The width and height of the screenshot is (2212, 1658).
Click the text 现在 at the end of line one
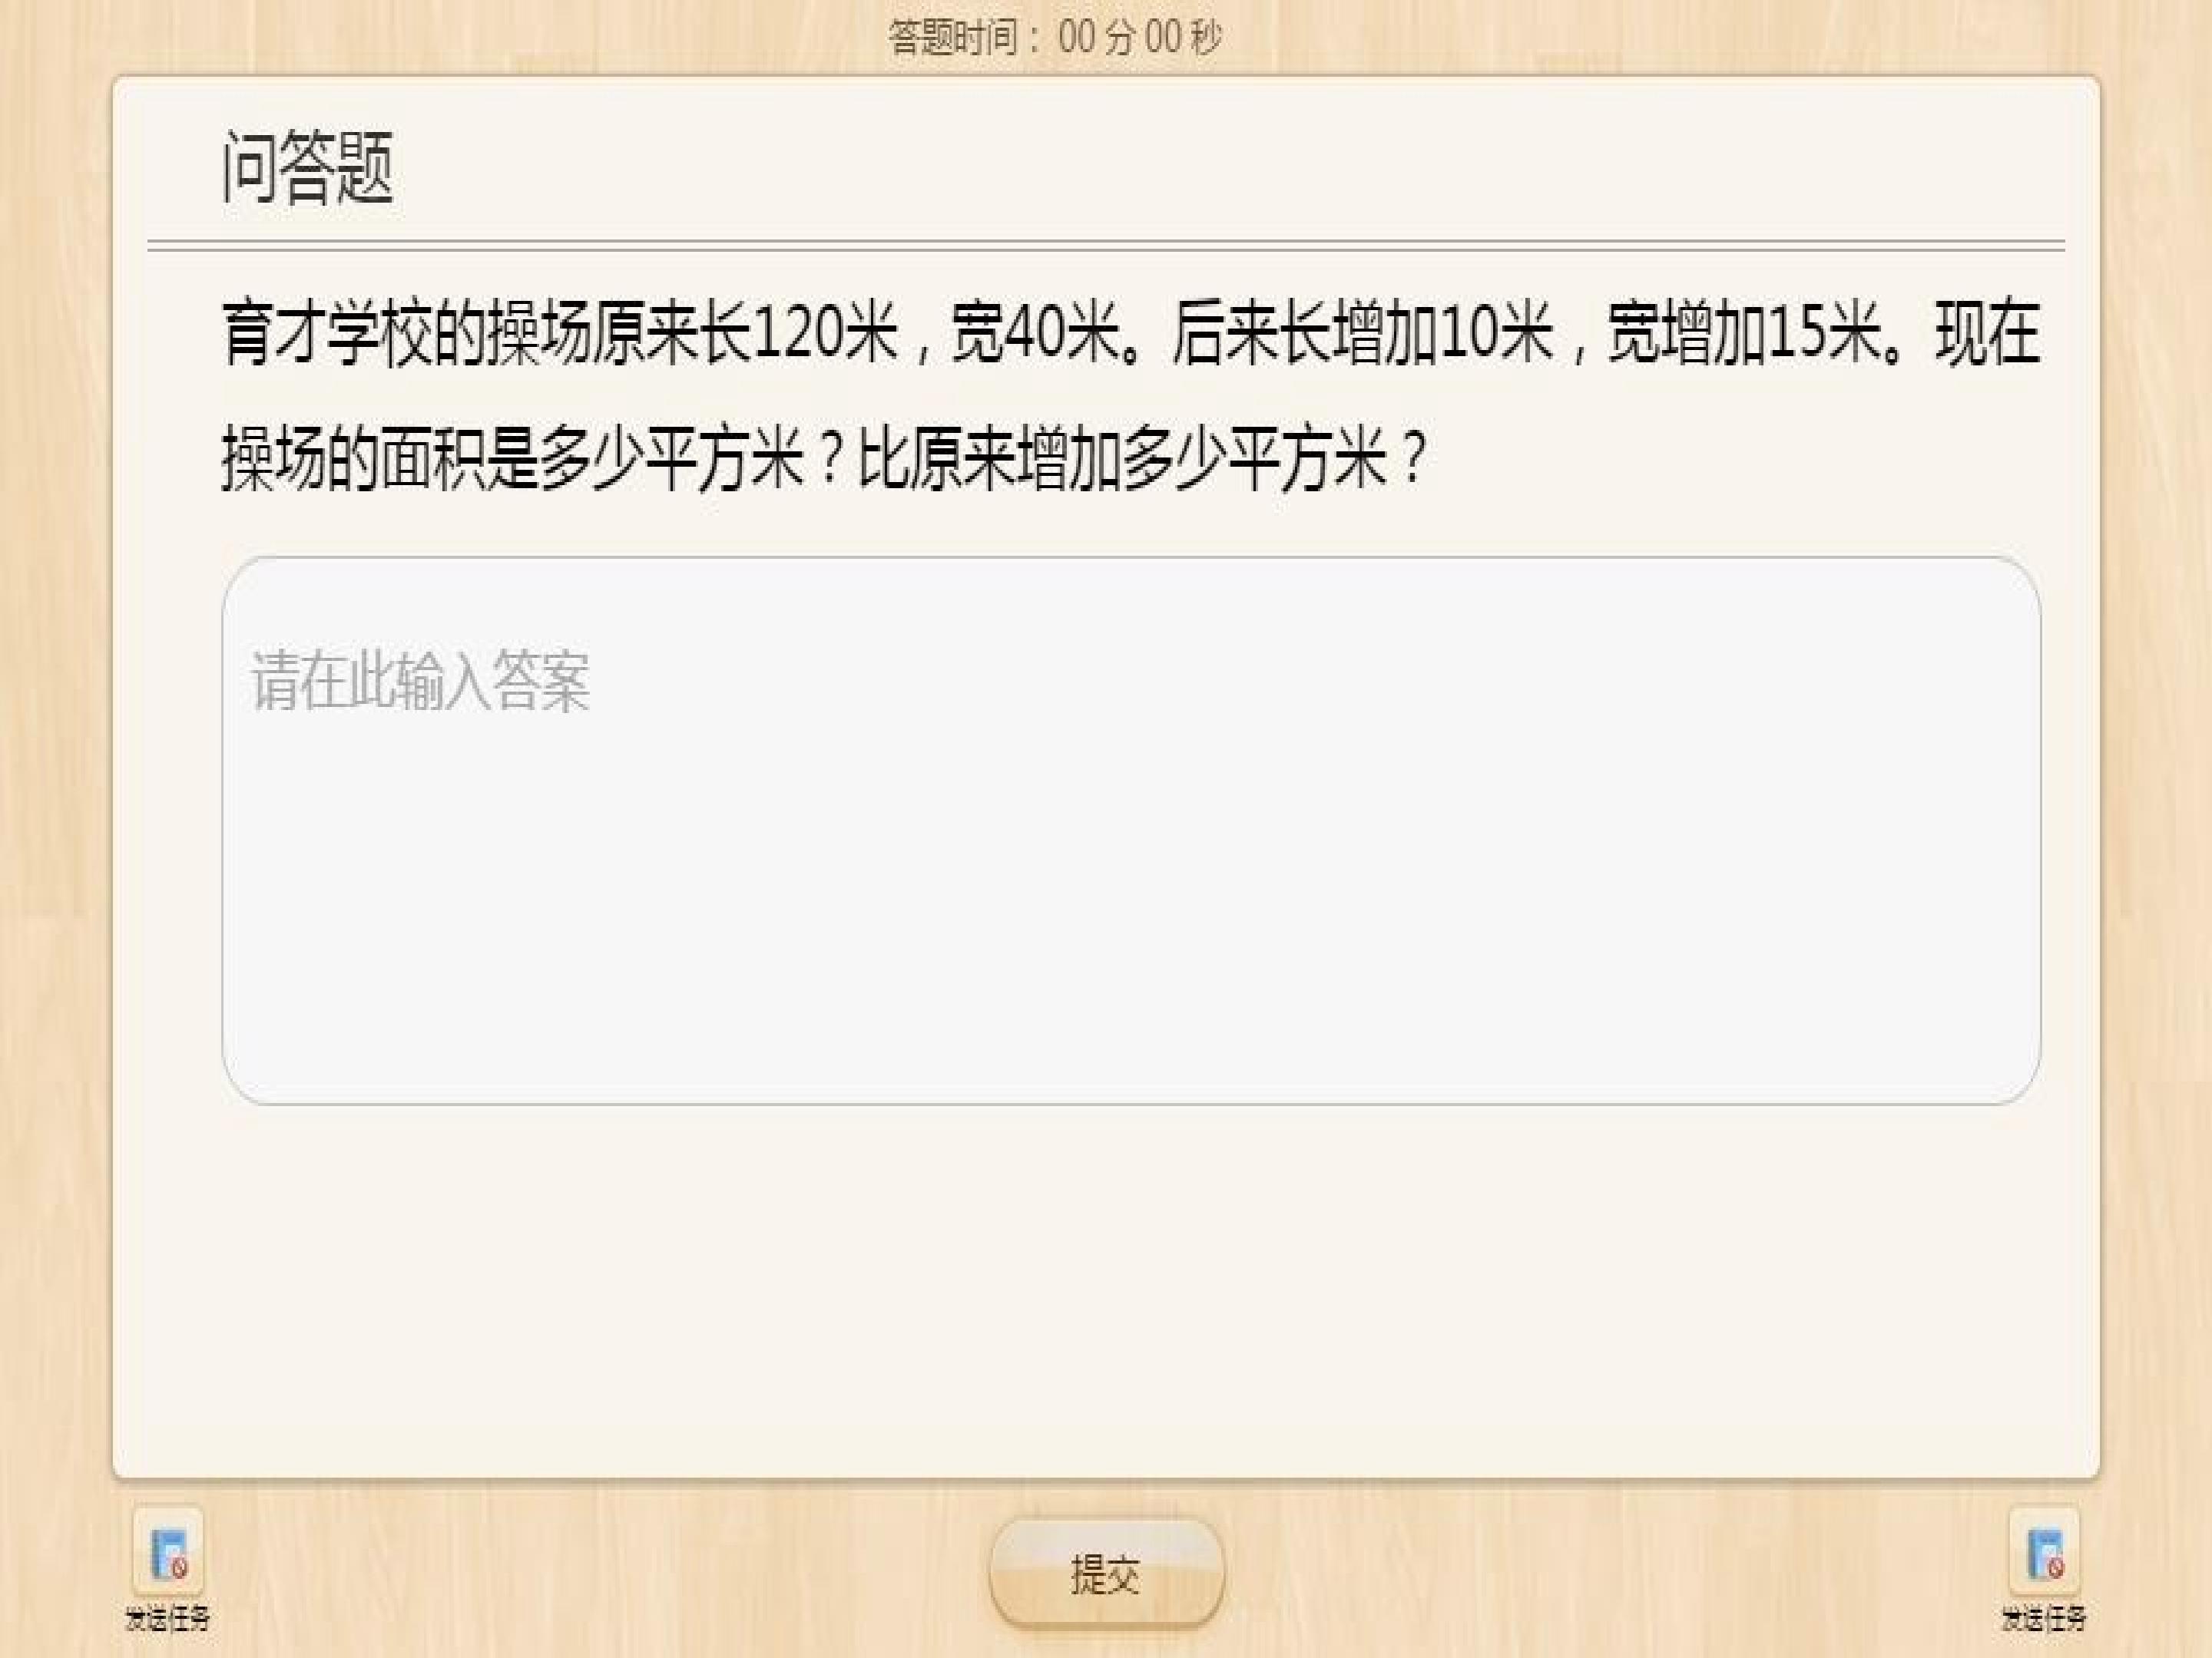pyautogui.click(x=1988, y=333)
